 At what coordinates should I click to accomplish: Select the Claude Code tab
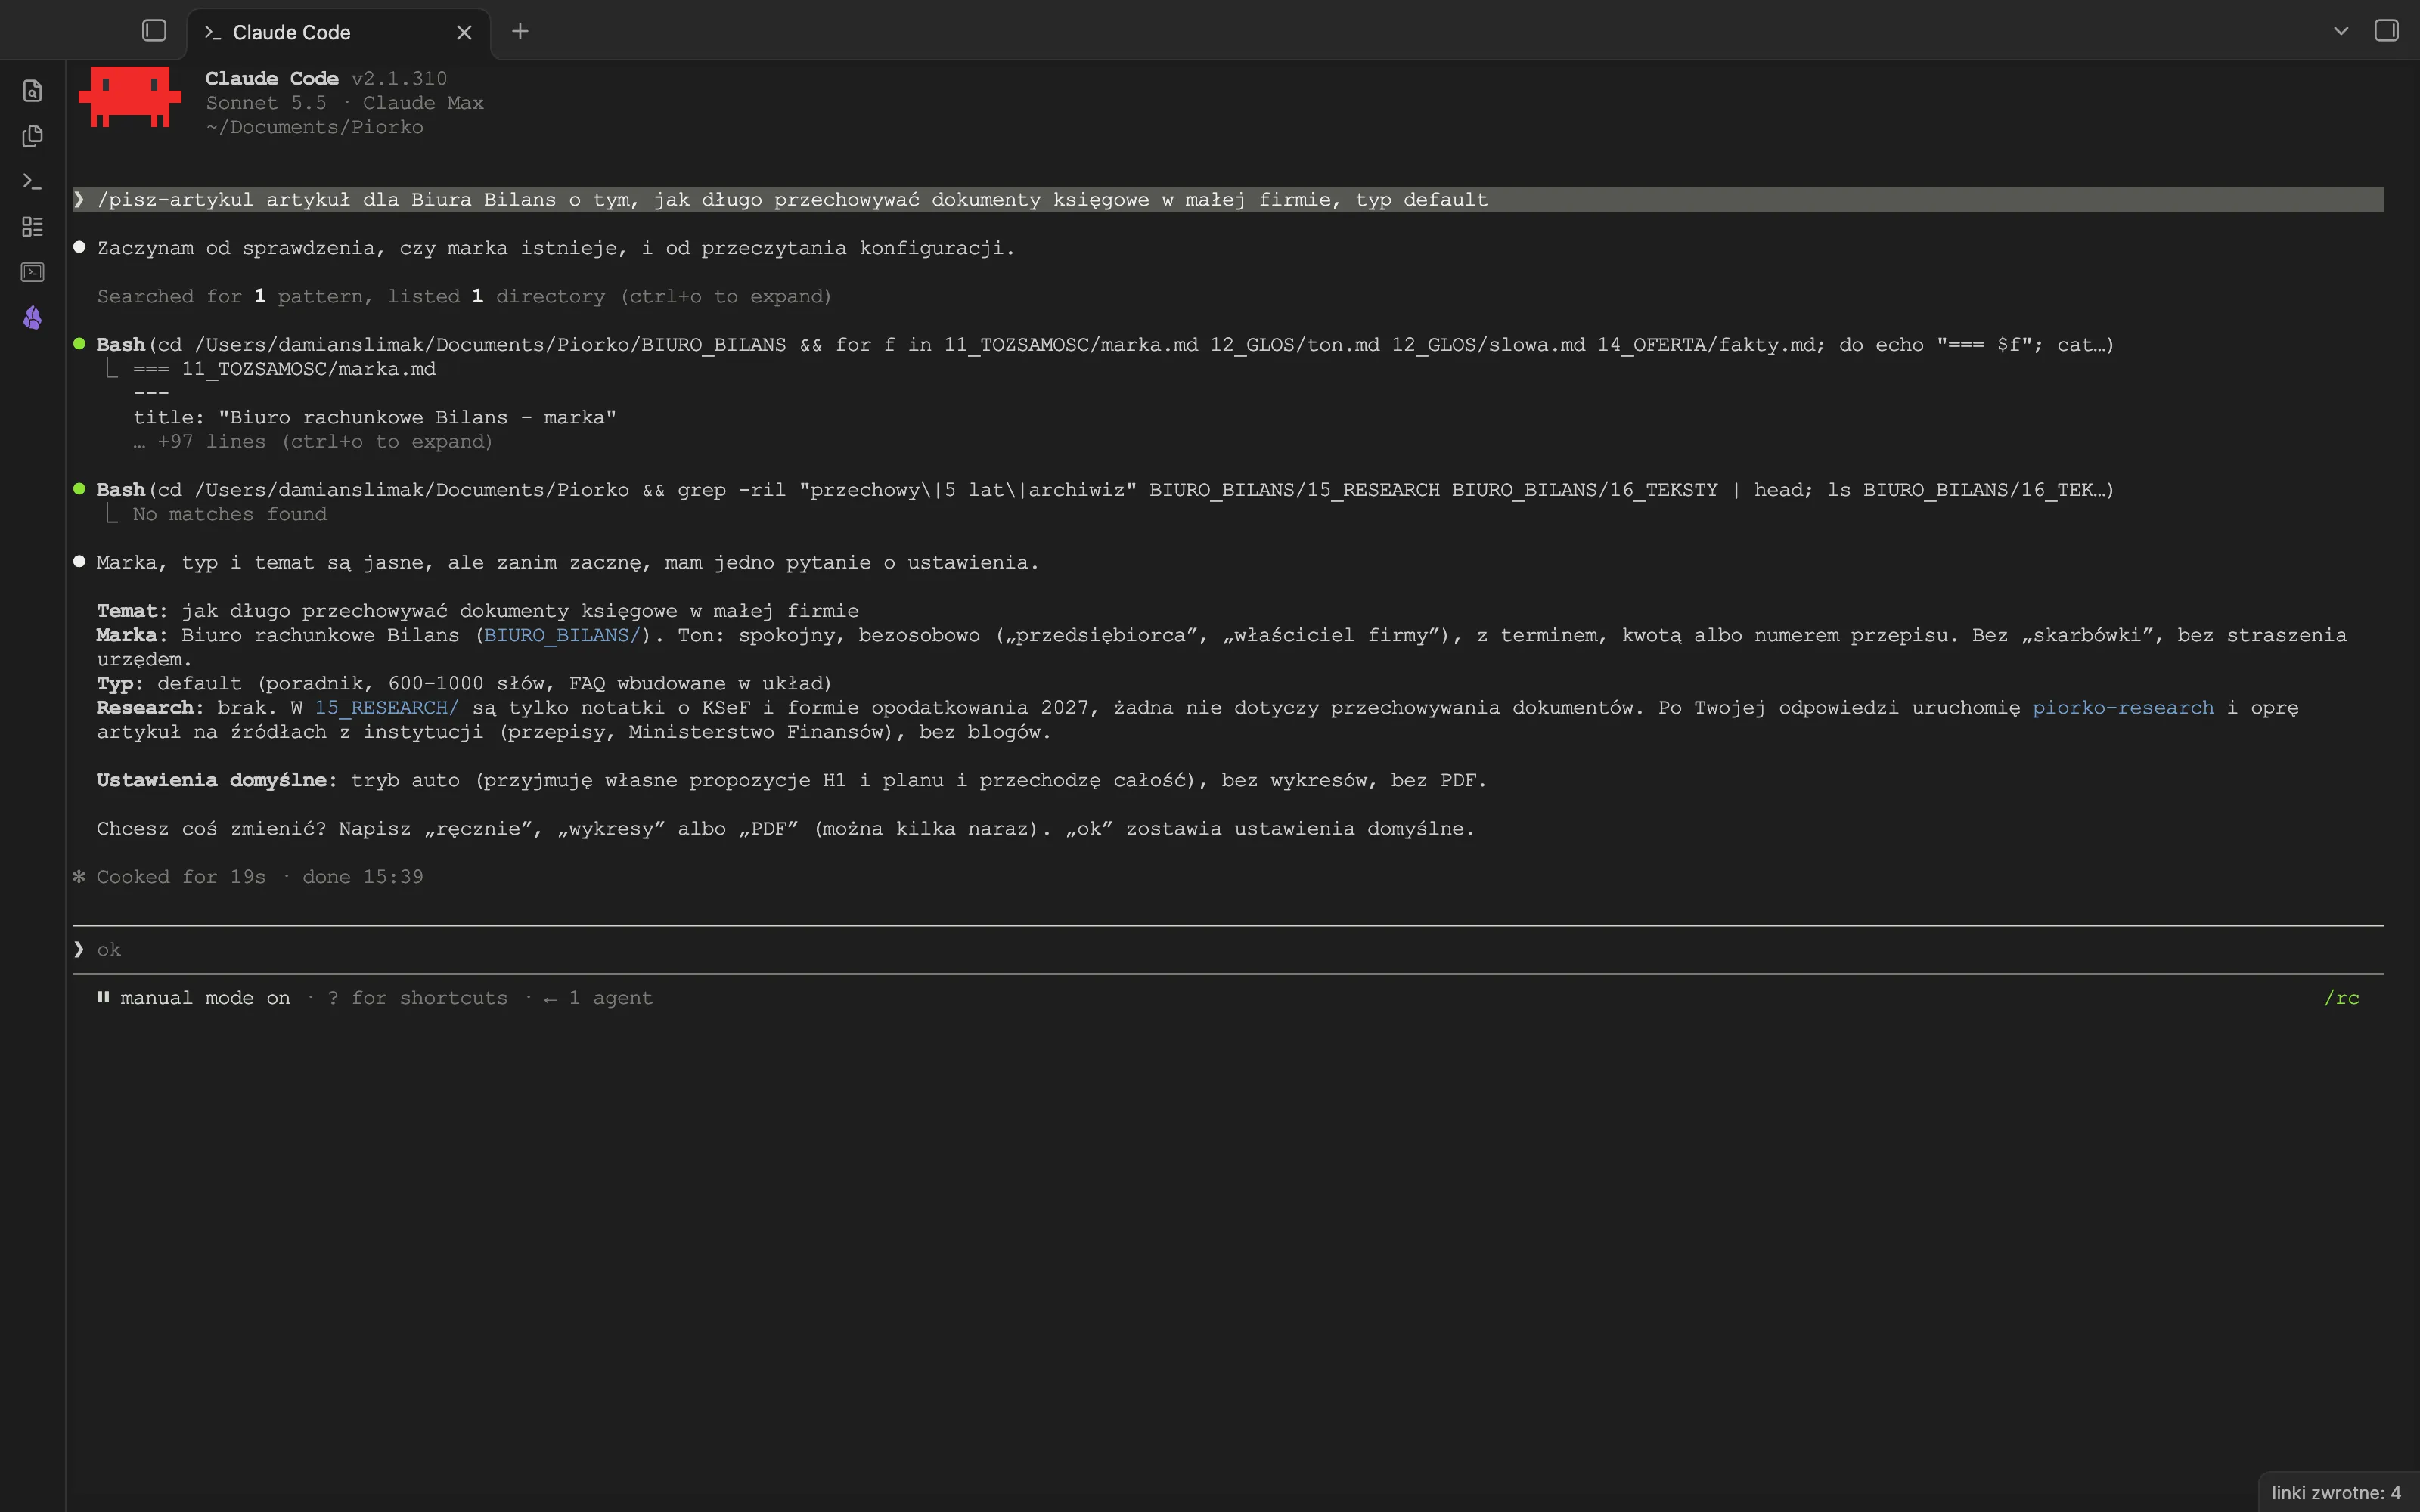coord(338,33)
